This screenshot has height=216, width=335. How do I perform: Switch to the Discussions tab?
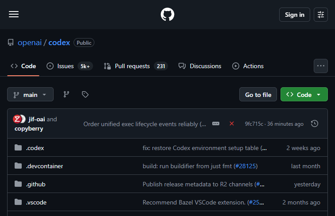tap(200, 66)
